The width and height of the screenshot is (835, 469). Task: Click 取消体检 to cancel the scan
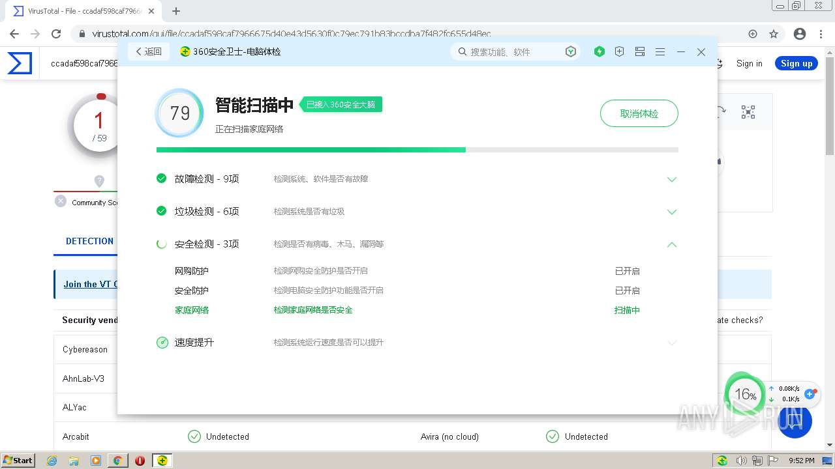tap(639, 113)
